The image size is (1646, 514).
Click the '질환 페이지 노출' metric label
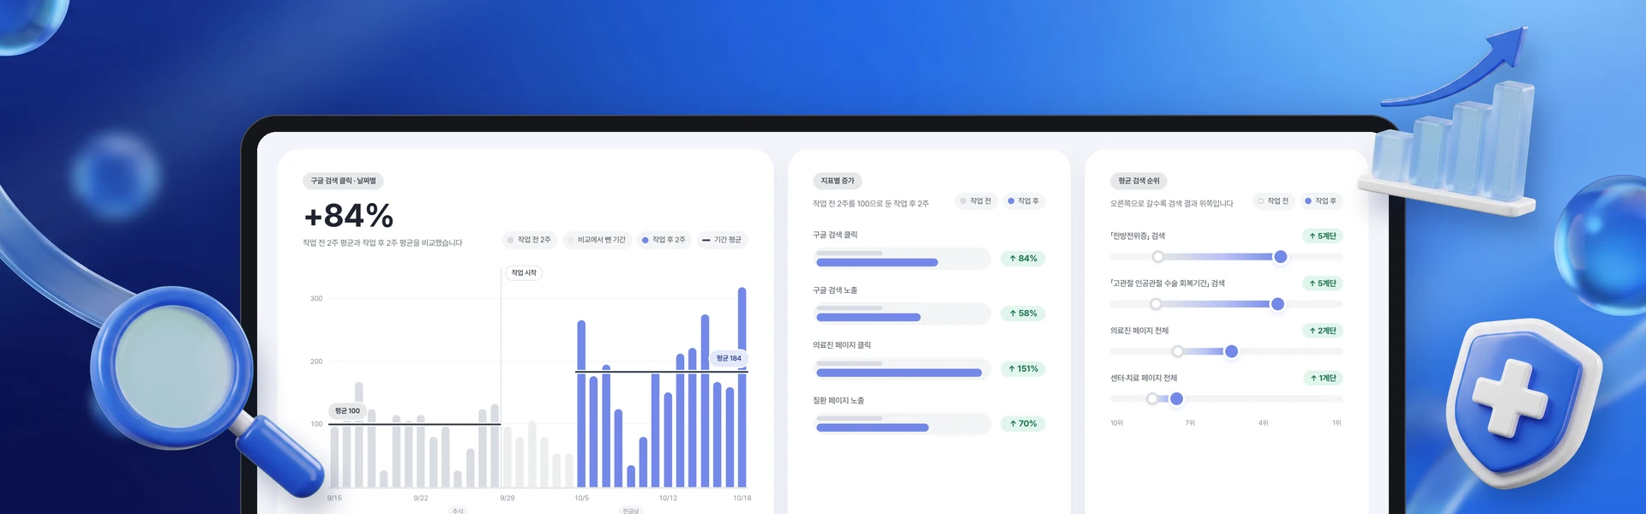838,401
